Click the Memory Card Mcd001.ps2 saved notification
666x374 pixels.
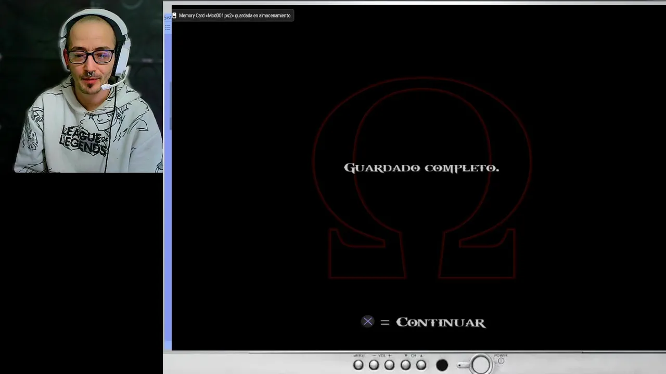(x=232, y=16)
